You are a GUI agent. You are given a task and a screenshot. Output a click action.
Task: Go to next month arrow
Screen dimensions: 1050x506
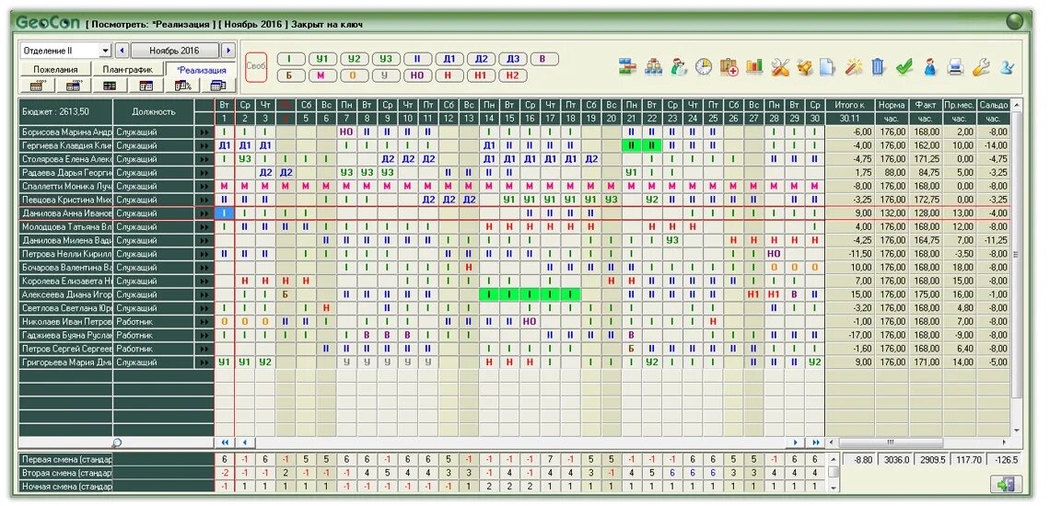228,51
